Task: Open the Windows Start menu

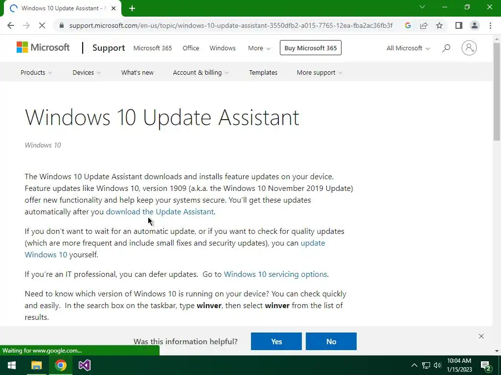Action: pos(12,365)
